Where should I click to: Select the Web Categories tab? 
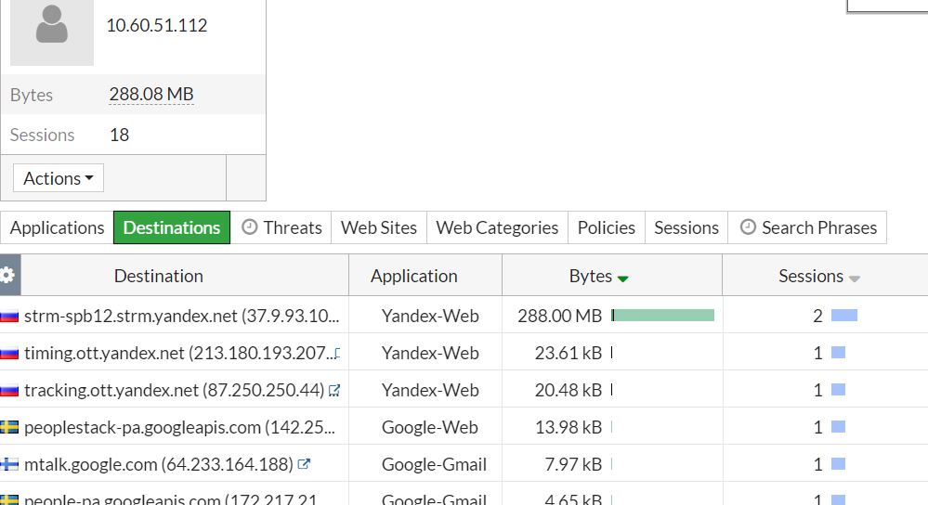tap(497, 227)
